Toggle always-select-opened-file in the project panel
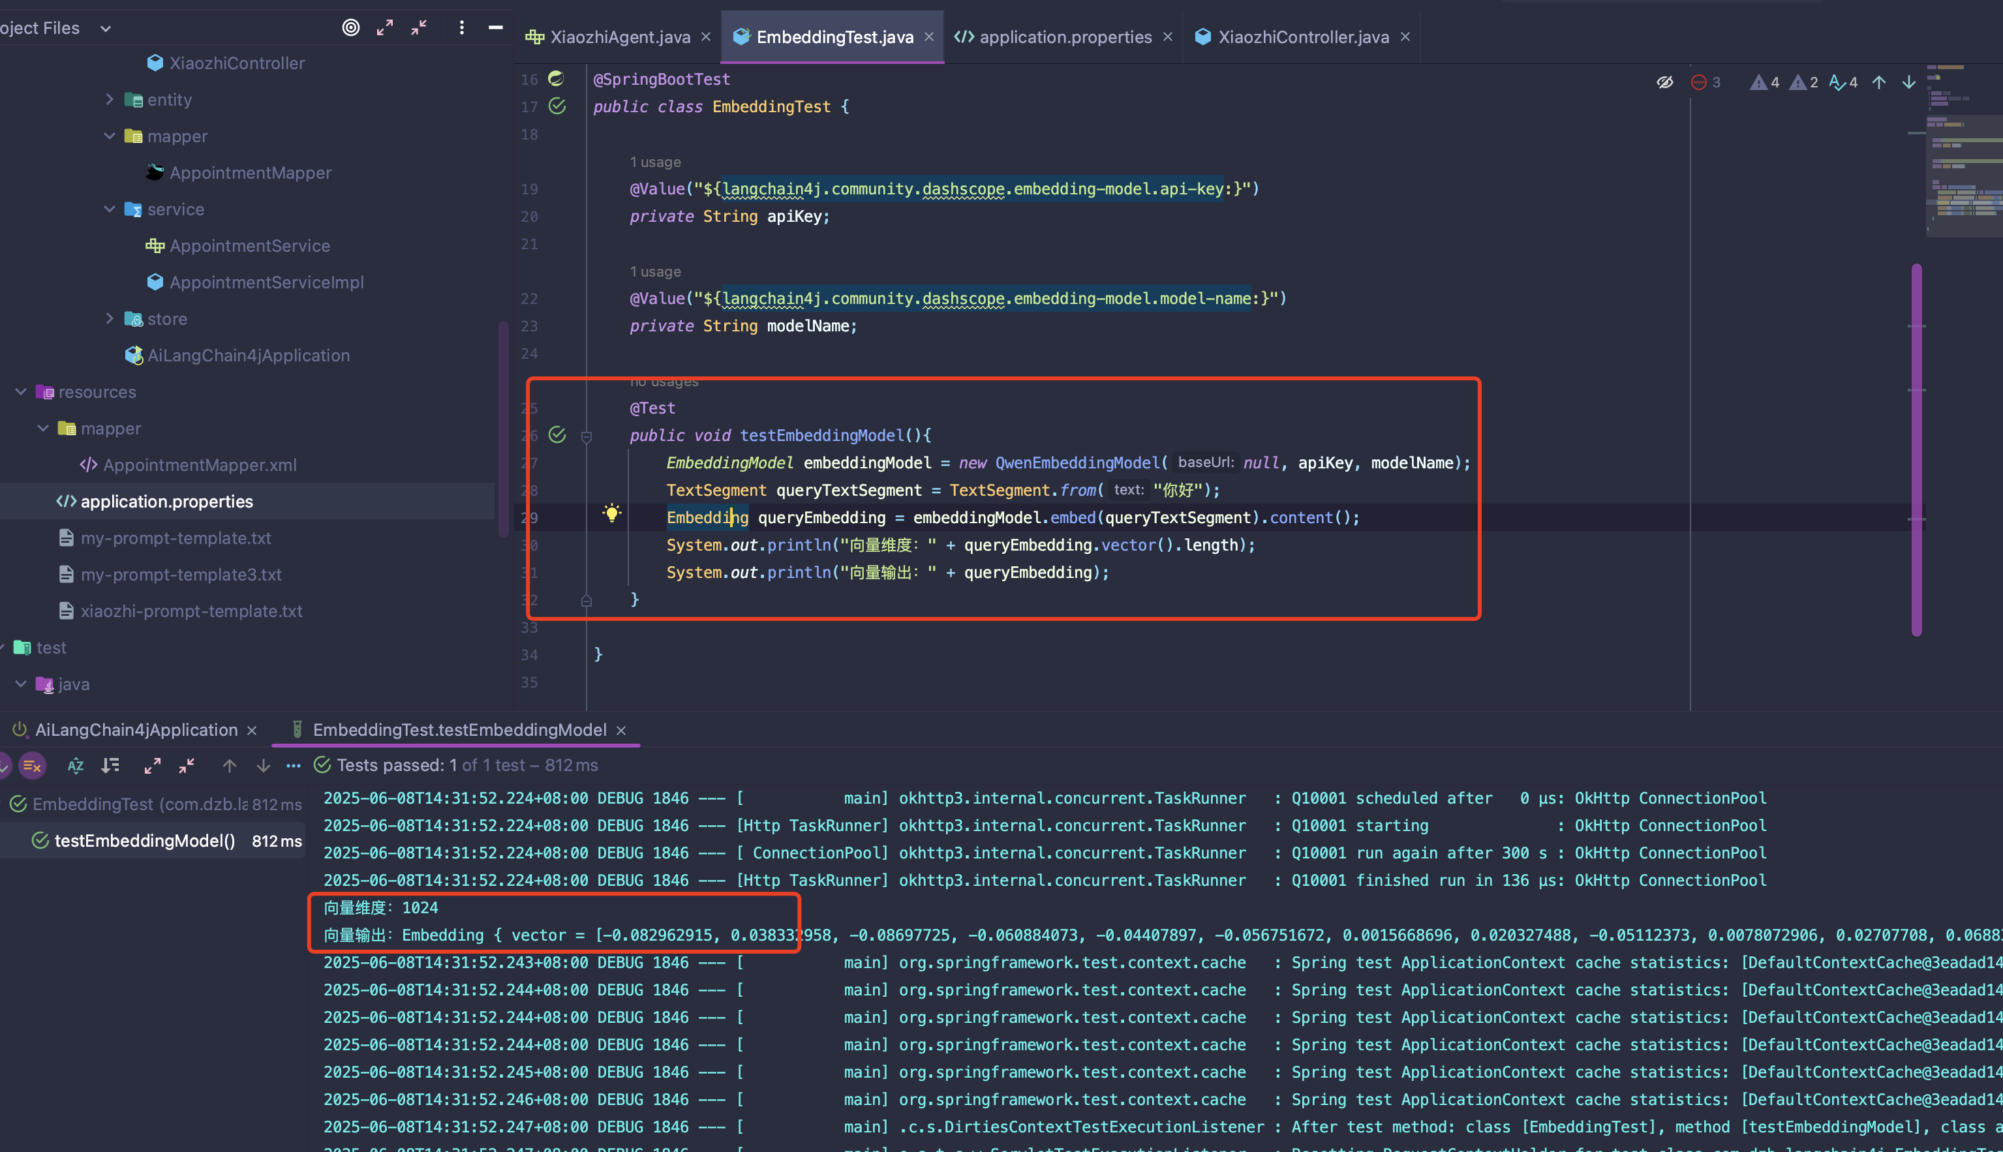The height and width of the screenshot is (1152, 2003). click(352, 27)
